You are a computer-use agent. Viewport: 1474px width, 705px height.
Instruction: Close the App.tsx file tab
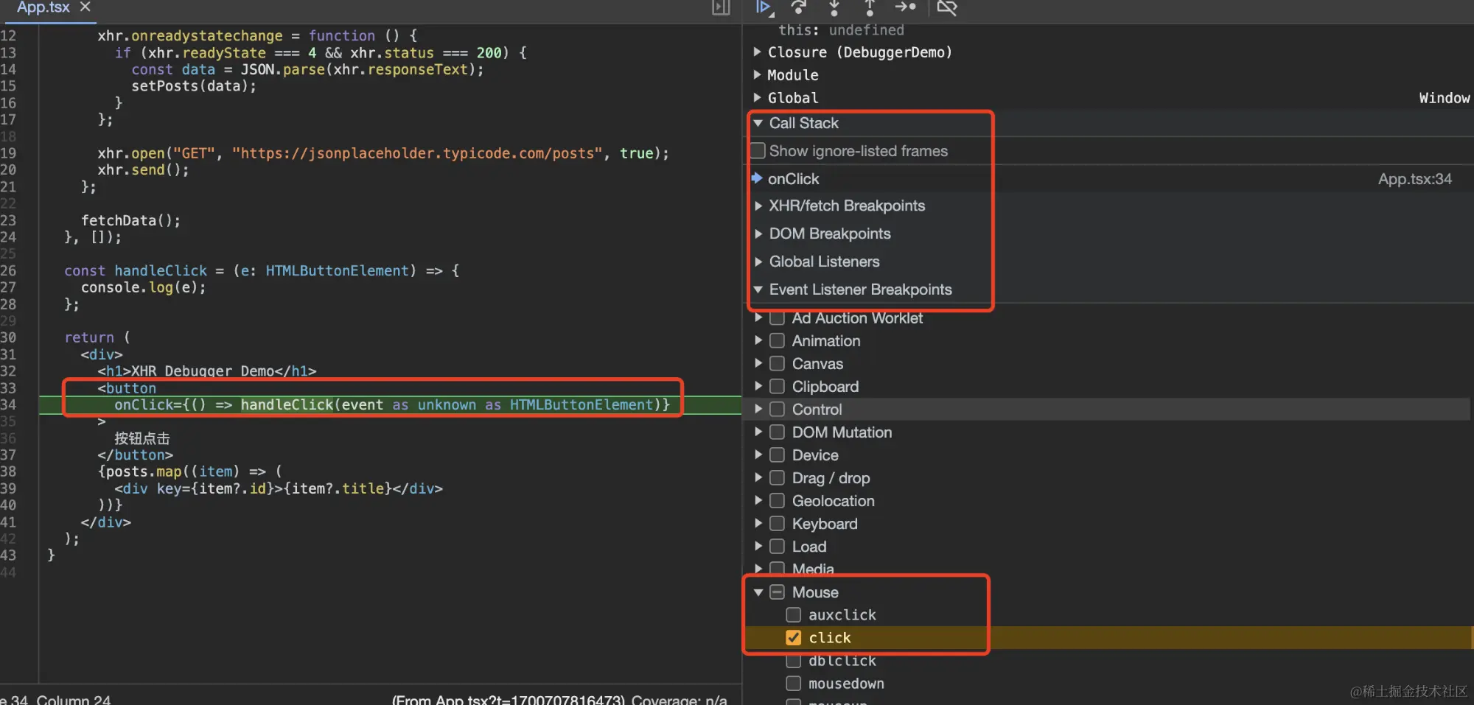pyautogui.click(x=85, y=7)
